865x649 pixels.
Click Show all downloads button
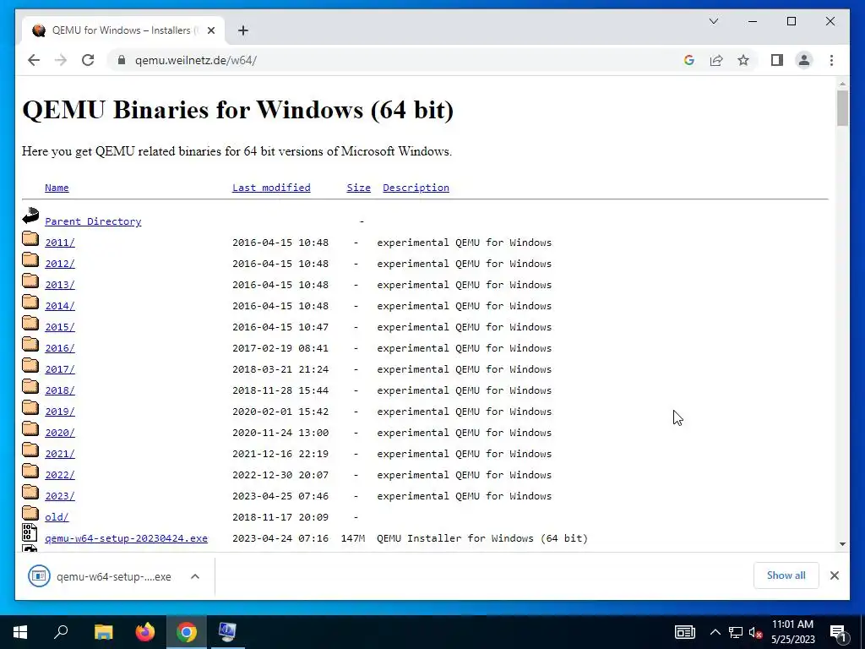point(786,575)
